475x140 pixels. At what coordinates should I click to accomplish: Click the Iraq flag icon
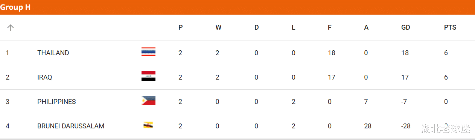[148, 76]
